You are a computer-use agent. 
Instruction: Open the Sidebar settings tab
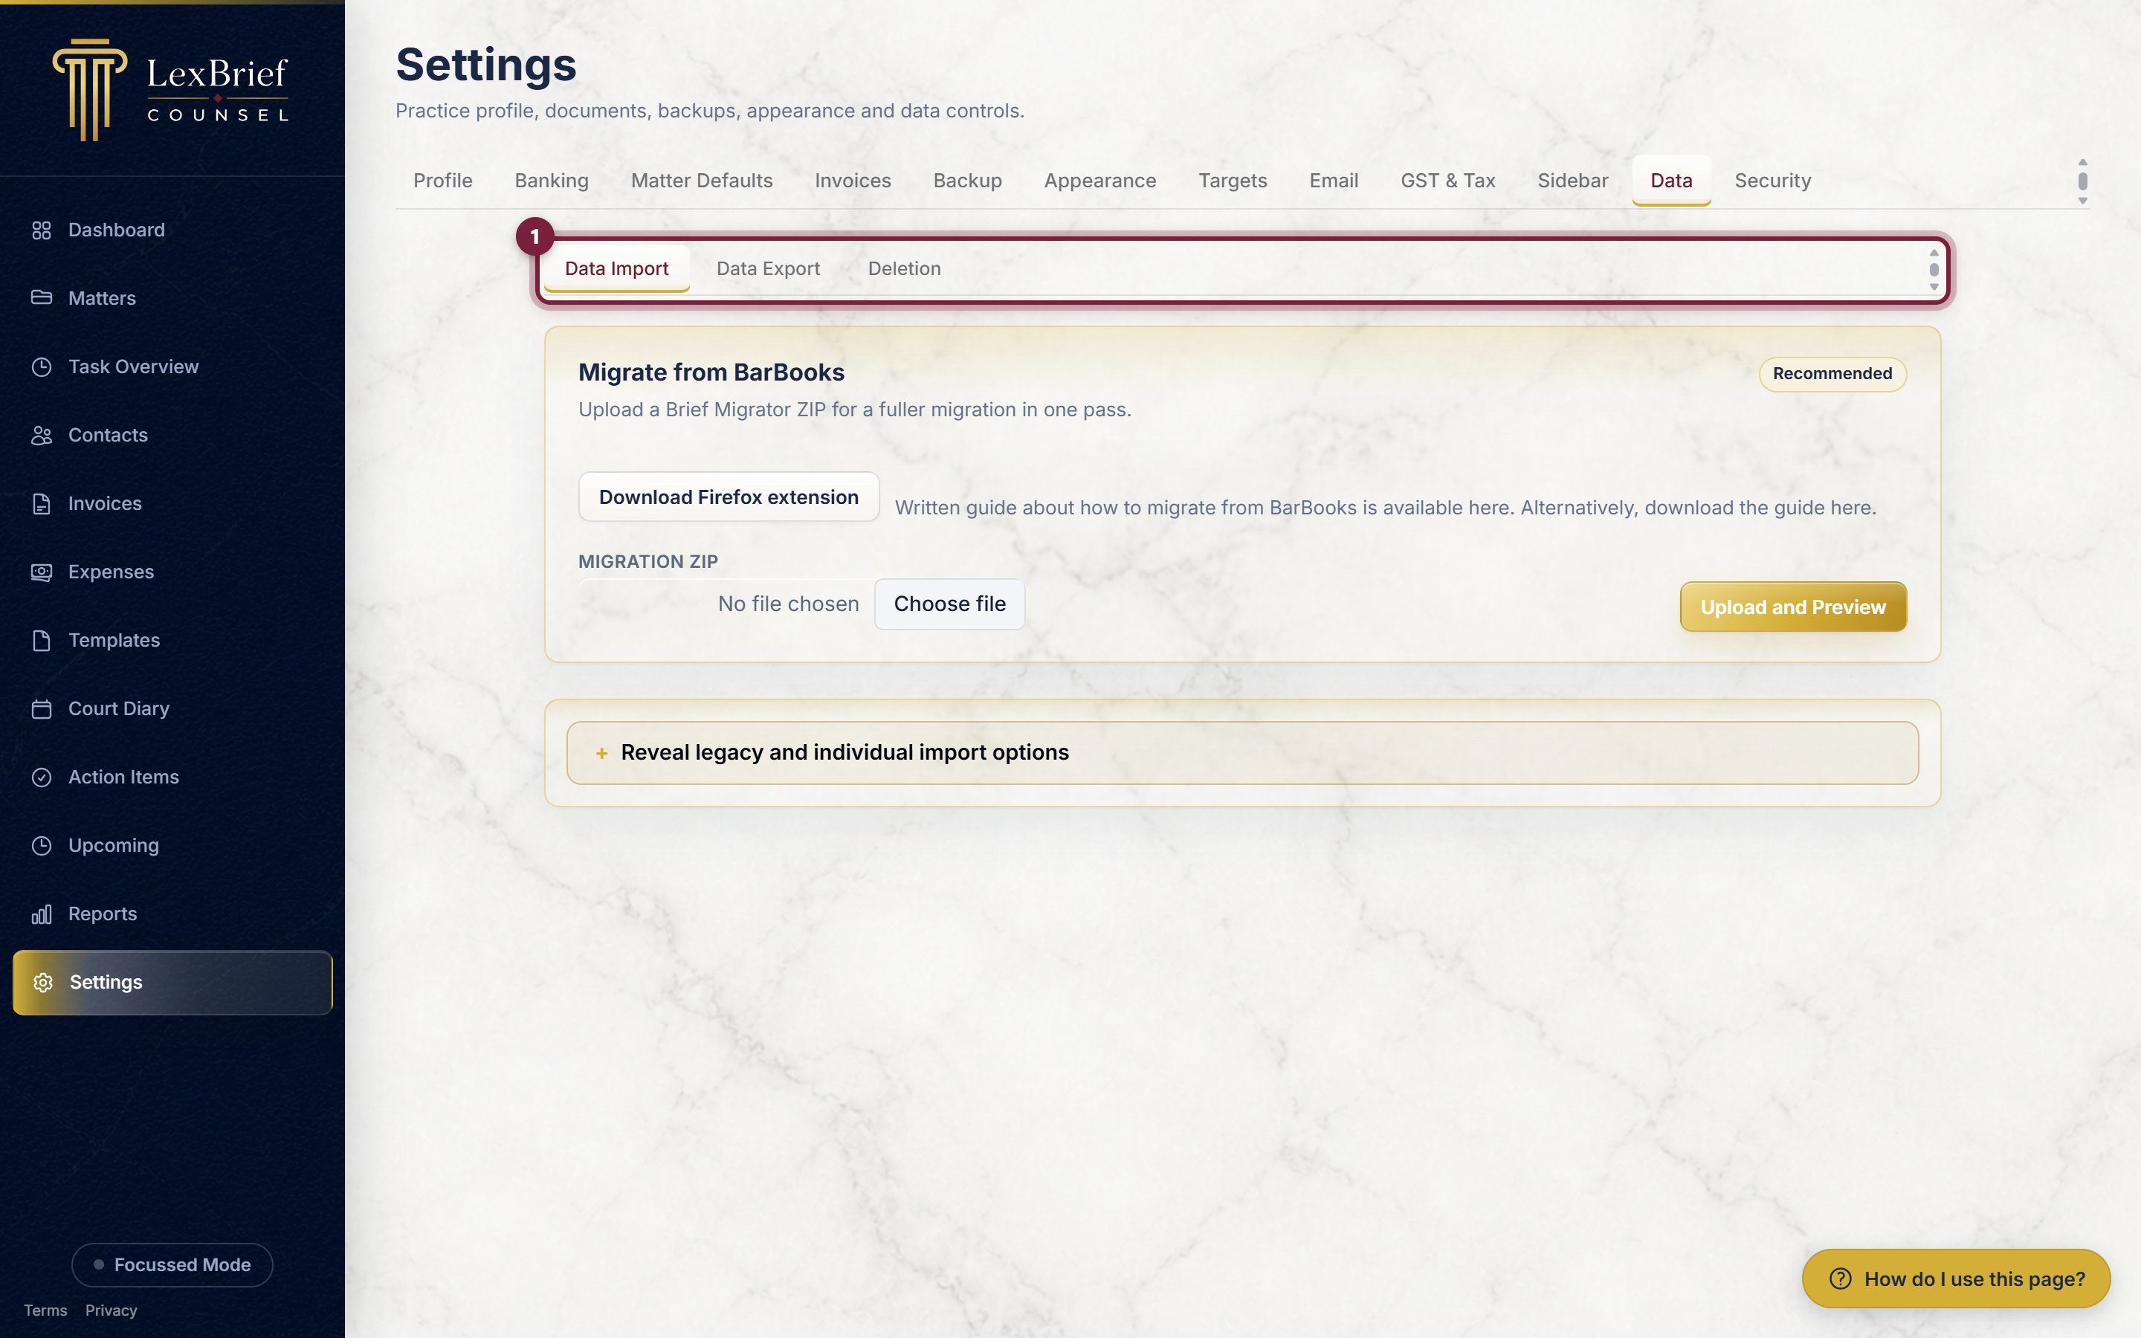click(1573, 181)
